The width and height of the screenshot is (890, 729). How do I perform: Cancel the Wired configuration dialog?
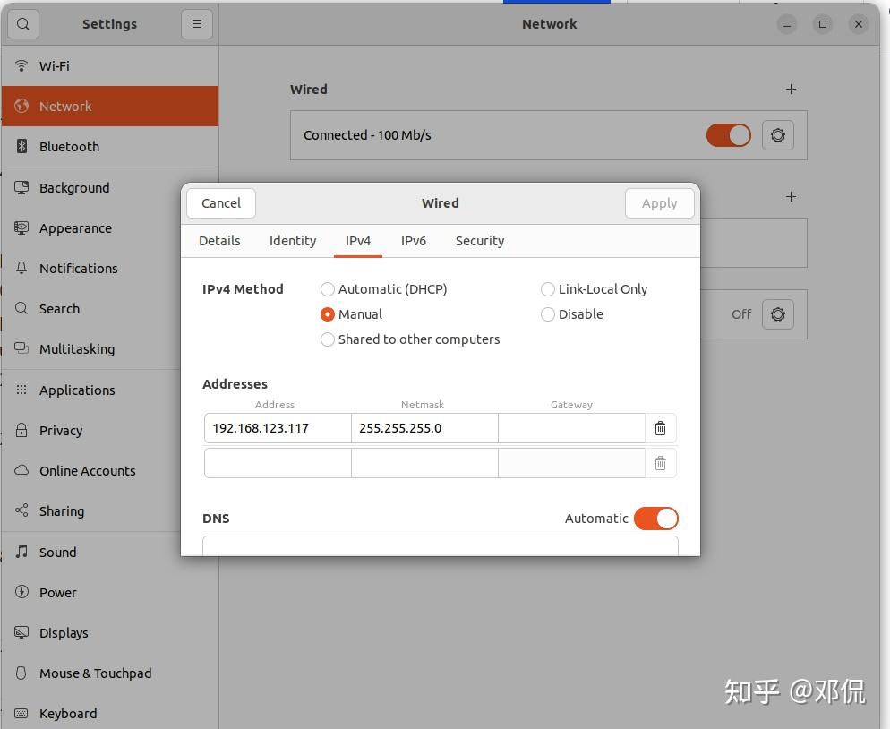[220, 203]
